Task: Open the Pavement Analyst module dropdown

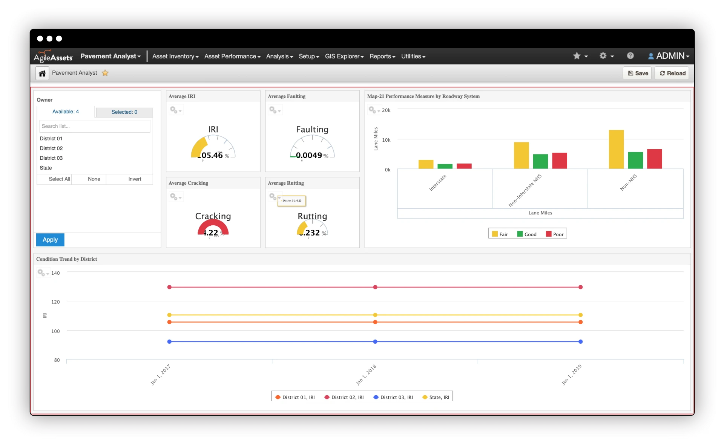Action: tap(110, 56)
